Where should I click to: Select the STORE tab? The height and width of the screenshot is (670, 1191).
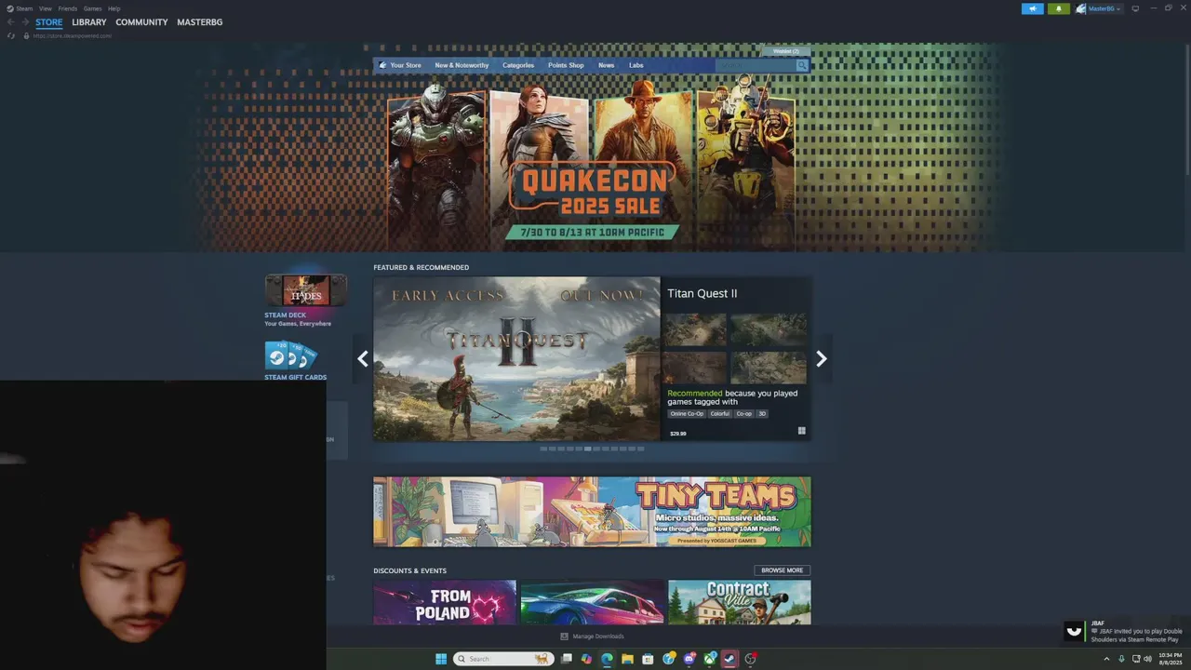click(x=49, y=22)
